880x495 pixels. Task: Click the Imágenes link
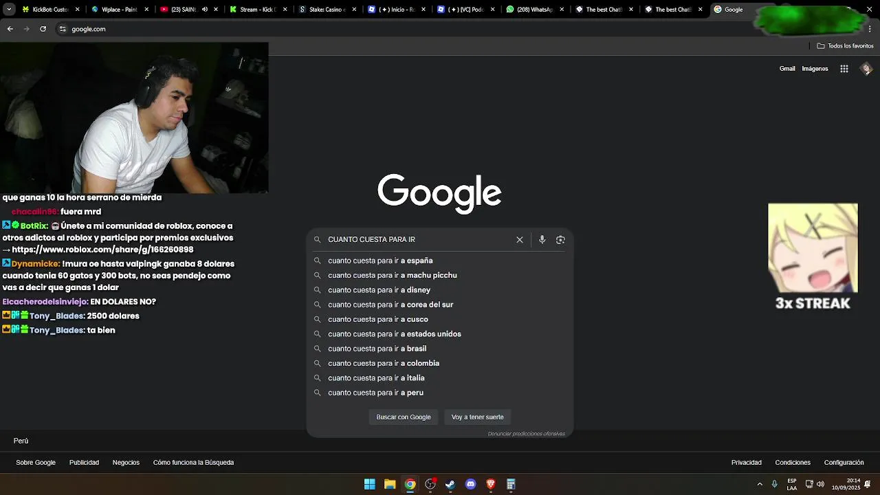coord(815,69)
